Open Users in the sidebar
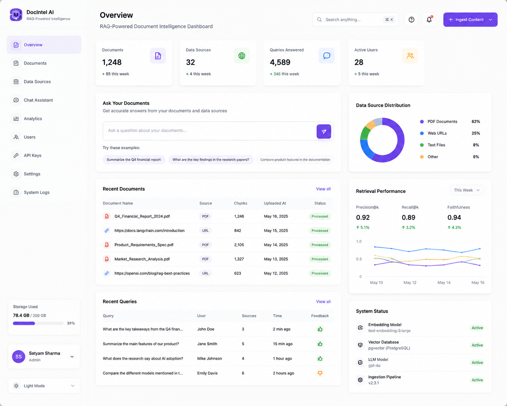The image size is (507, 406). click(44, 137)
